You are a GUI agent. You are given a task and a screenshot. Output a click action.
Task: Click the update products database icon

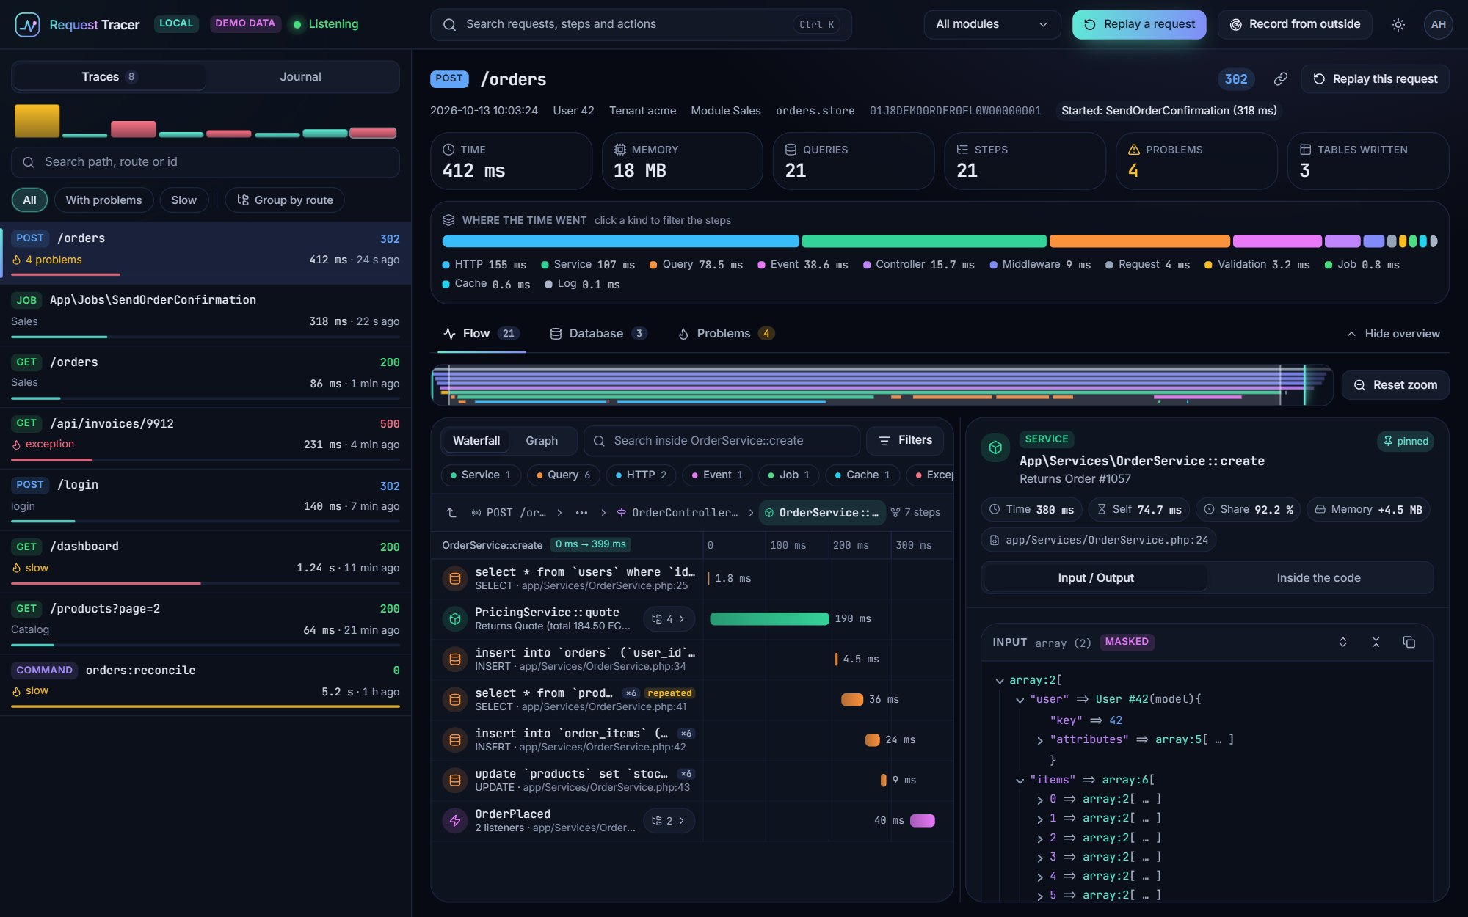tap(455, 780)
